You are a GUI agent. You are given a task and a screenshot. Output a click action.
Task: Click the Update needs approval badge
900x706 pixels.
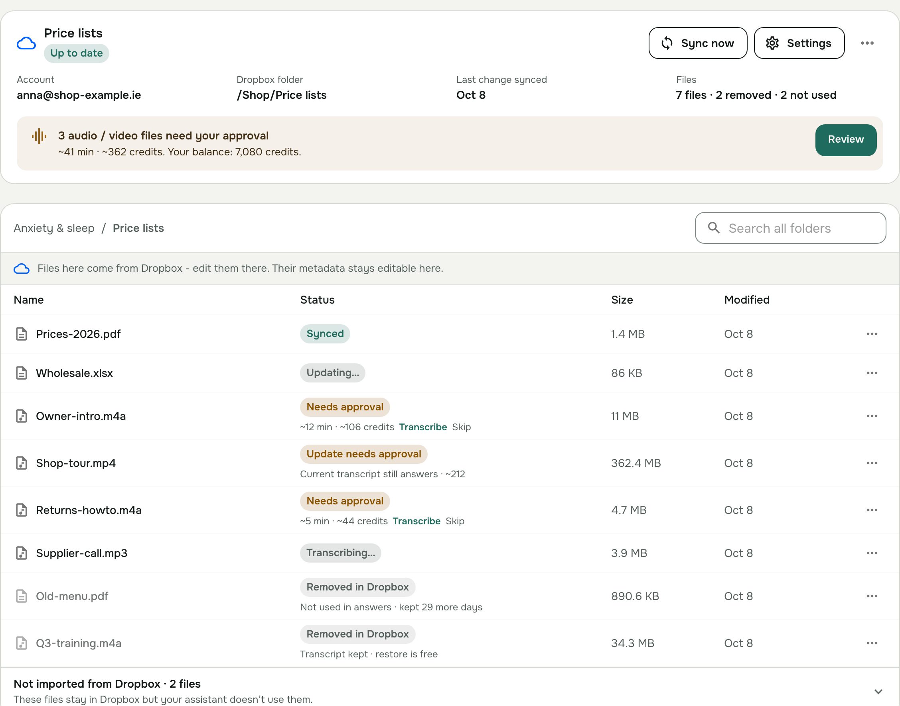click(364, 454)
